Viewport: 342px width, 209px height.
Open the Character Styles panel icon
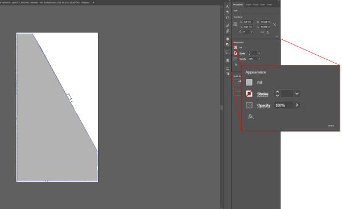pyautogui.click(x=228, y=26)
